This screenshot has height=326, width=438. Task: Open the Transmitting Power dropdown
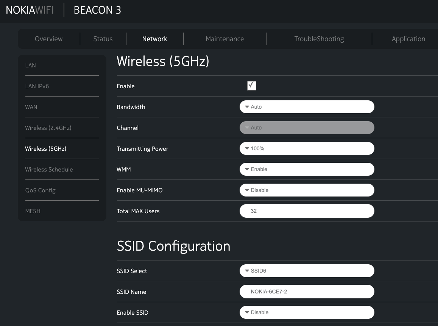point(307,148)
